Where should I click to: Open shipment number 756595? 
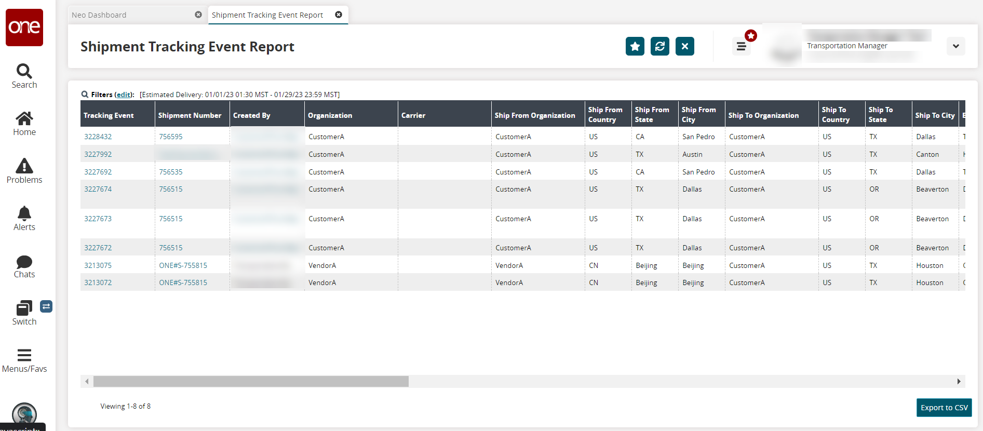(x=171, y=137)
